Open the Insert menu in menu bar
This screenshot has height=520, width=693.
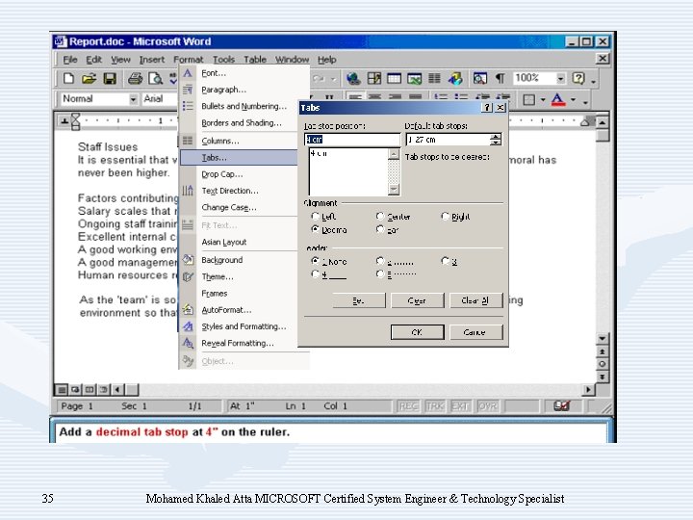tap(152, 60)
